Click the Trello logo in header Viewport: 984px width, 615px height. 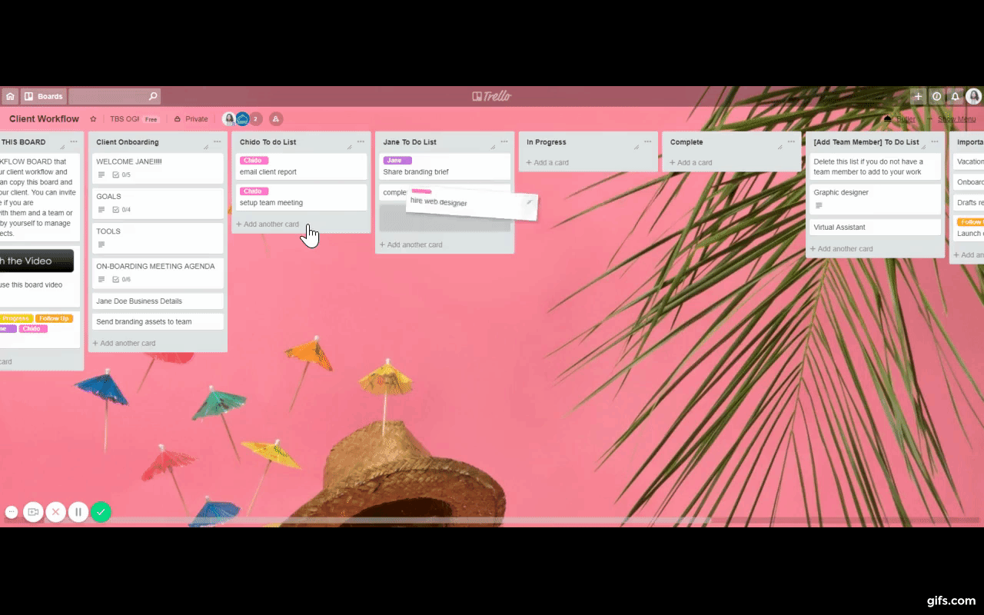point(492,96)
